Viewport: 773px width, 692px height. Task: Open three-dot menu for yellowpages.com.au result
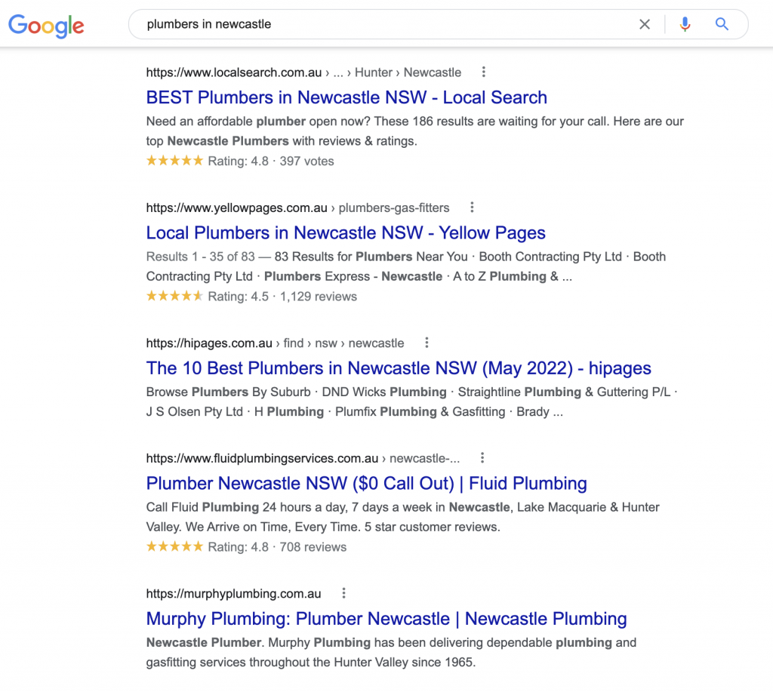pyautogui.click(x=472, y=207)
